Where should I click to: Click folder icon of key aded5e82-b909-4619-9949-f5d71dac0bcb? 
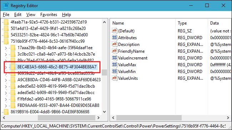[13, 86]
